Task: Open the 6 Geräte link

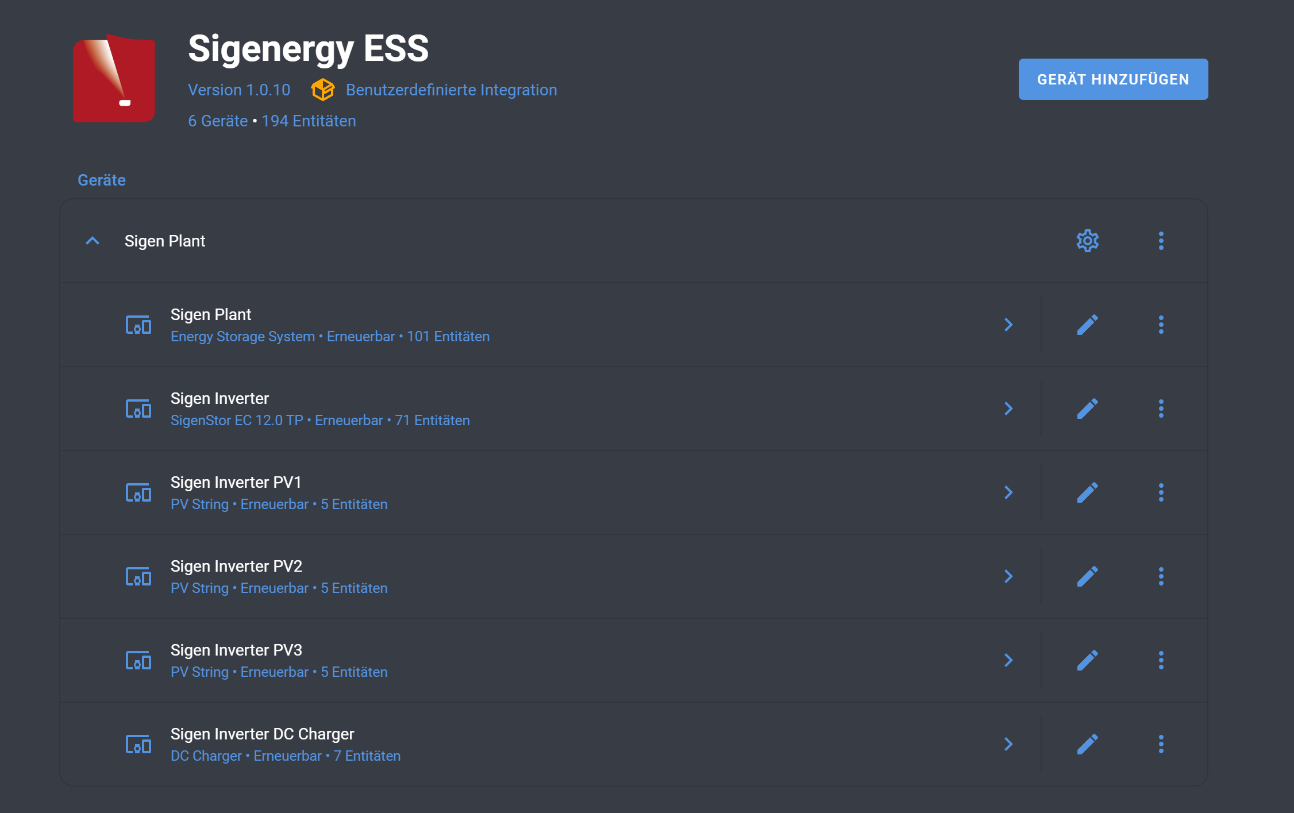Action: 218,121
